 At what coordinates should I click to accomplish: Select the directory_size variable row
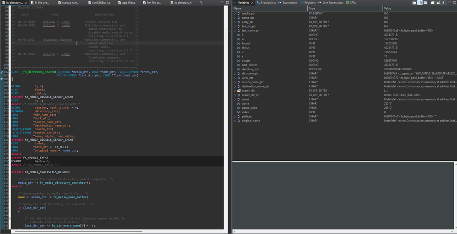tap(345, 69)
